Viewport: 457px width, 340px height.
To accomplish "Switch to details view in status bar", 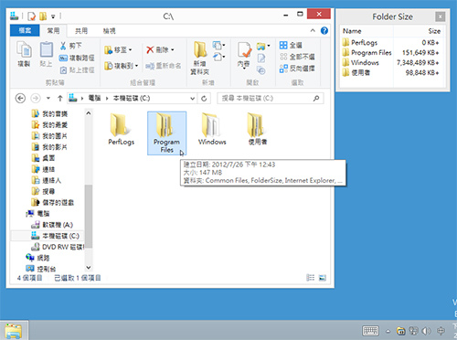I will point(310,278).
